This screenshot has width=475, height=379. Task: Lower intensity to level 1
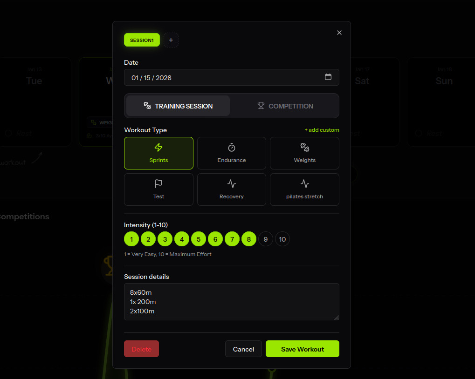click(x=131, y=239)
